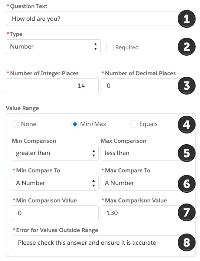Select the Equals value range option
Viewport: 200px width, 261px height.
[134, 124]
